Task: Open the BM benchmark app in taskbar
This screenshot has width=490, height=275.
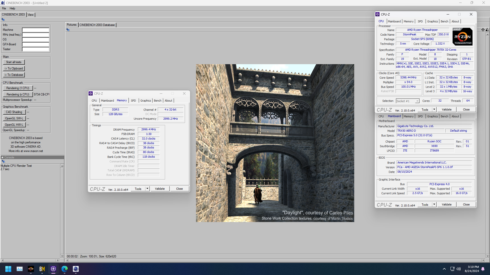Action: point(42,269)
